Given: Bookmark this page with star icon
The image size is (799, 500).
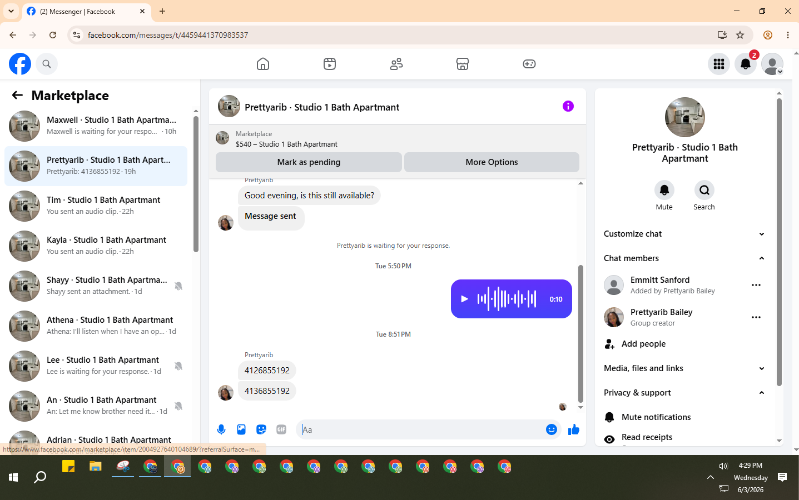Looking at the screenshot, I should [740, 35].
